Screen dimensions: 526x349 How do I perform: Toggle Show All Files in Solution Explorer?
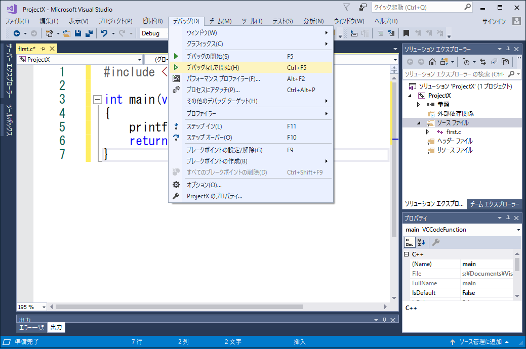(x=505, y=62)
